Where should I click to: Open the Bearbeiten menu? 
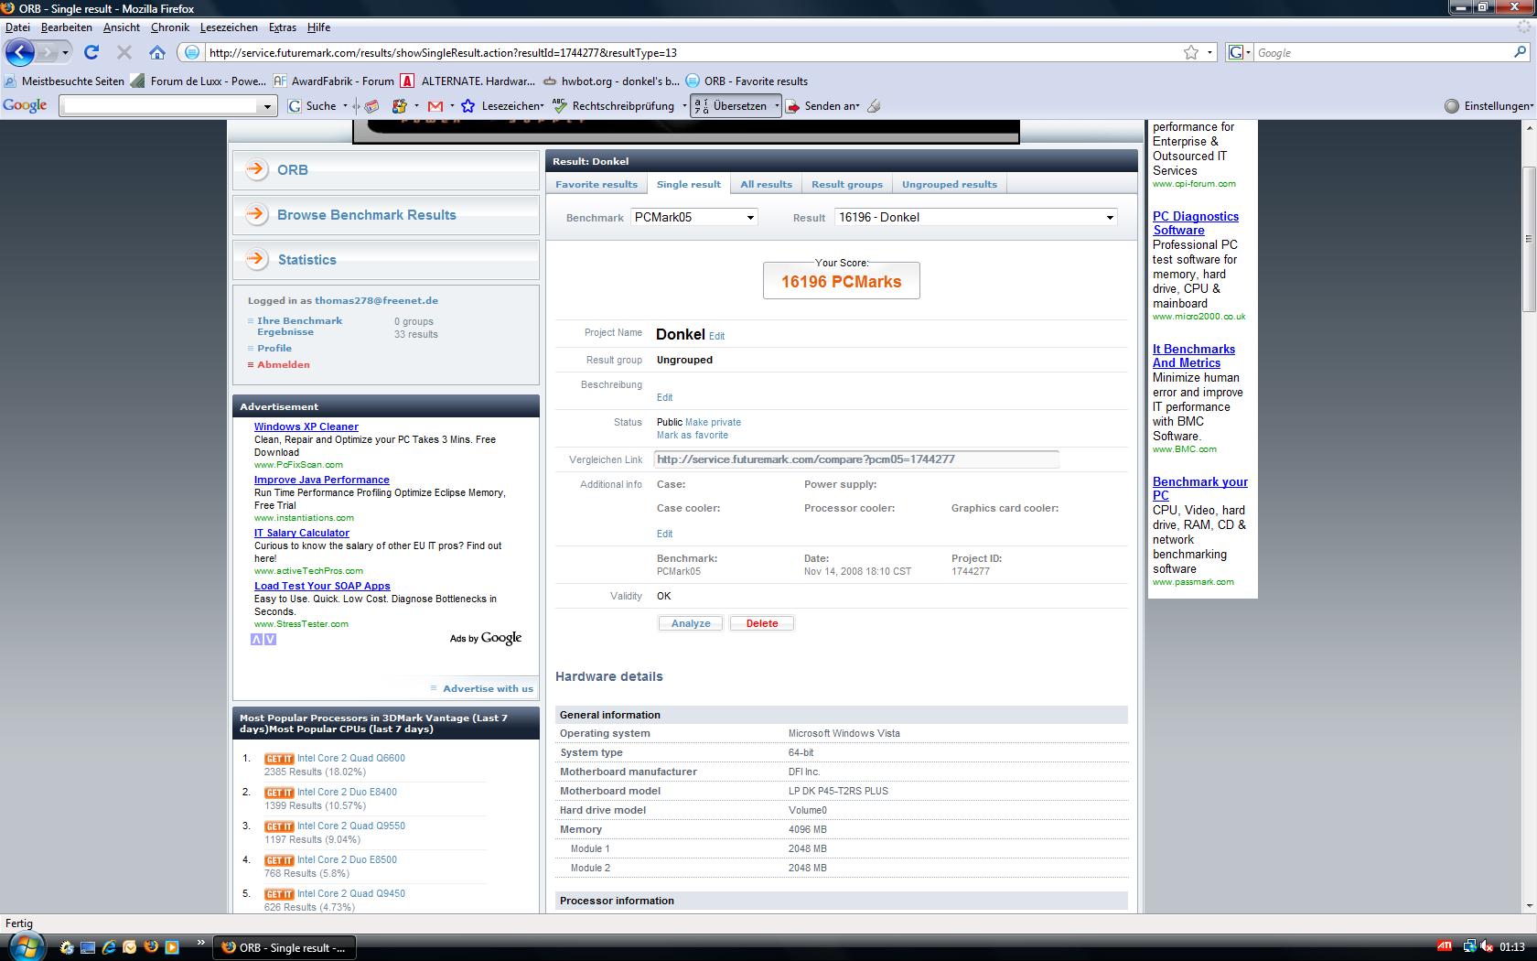tap(66, 27)
